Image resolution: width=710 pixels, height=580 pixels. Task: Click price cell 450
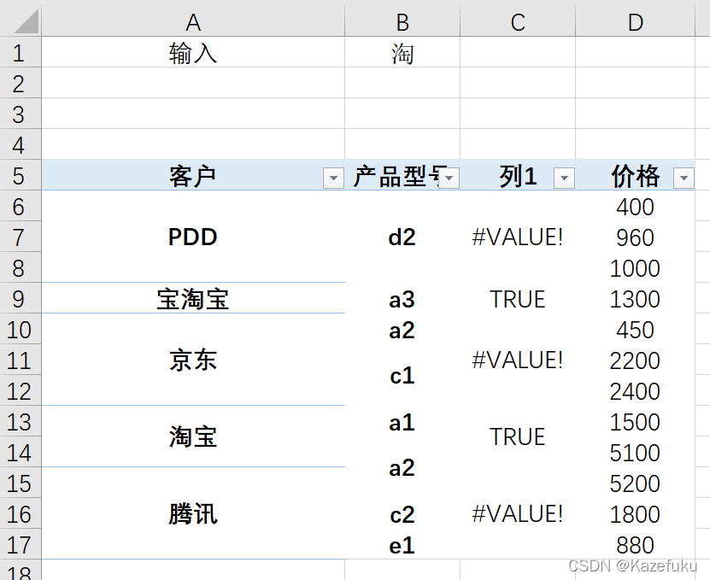point(636,329)
